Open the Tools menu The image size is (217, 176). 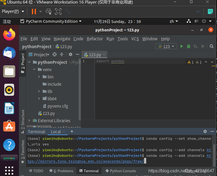[x=123, y=39]
